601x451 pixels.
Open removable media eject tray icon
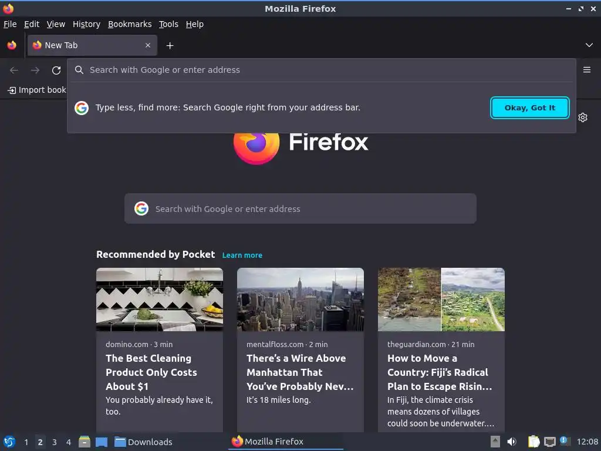pos(495,442)
